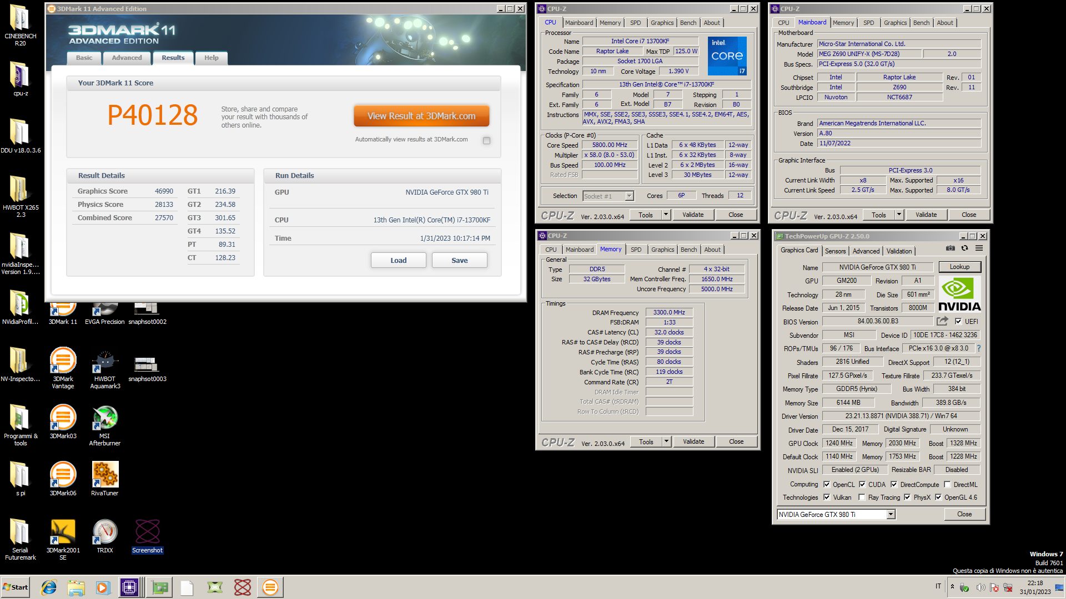Launch 3DMark2001 SE desktop shortcut
The image size is (1066, 599).
click(63, 540)
